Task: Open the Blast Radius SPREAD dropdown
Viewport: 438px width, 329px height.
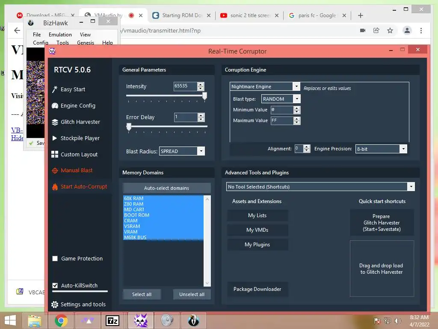Action: (x=201, y=151)
